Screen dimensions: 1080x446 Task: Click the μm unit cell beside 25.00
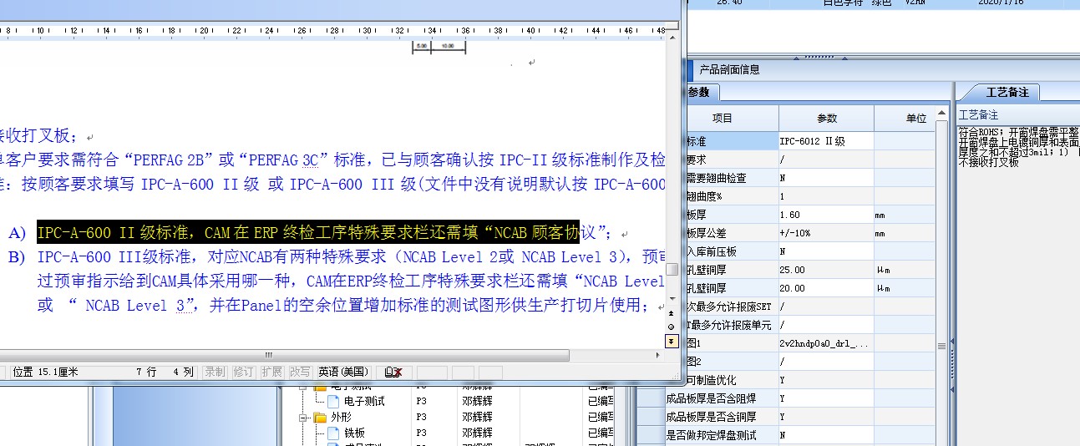coord(905,270)
